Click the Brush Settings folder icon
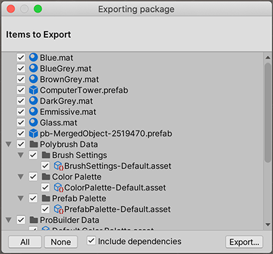 [46, 155]
